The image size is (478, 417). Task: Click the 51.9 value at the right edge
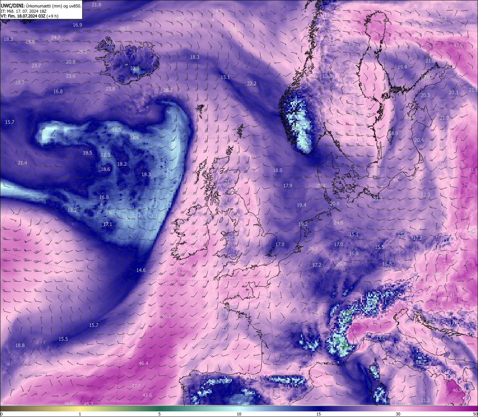click(x=473, y=170)
